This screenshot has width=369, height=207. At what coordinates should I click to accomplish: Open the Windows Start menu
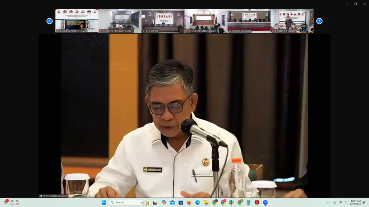(104, 202)
